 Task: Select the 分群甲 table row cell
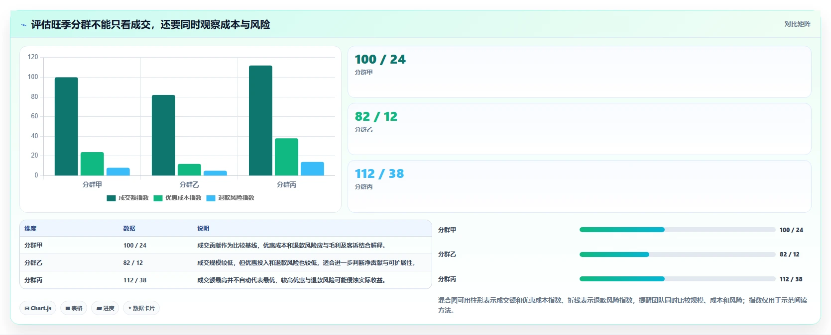pos(33,246)
